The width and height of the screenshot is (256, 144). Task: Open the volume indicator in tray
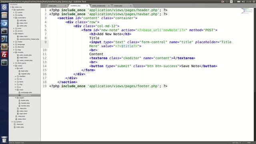(x=243, y=2)
